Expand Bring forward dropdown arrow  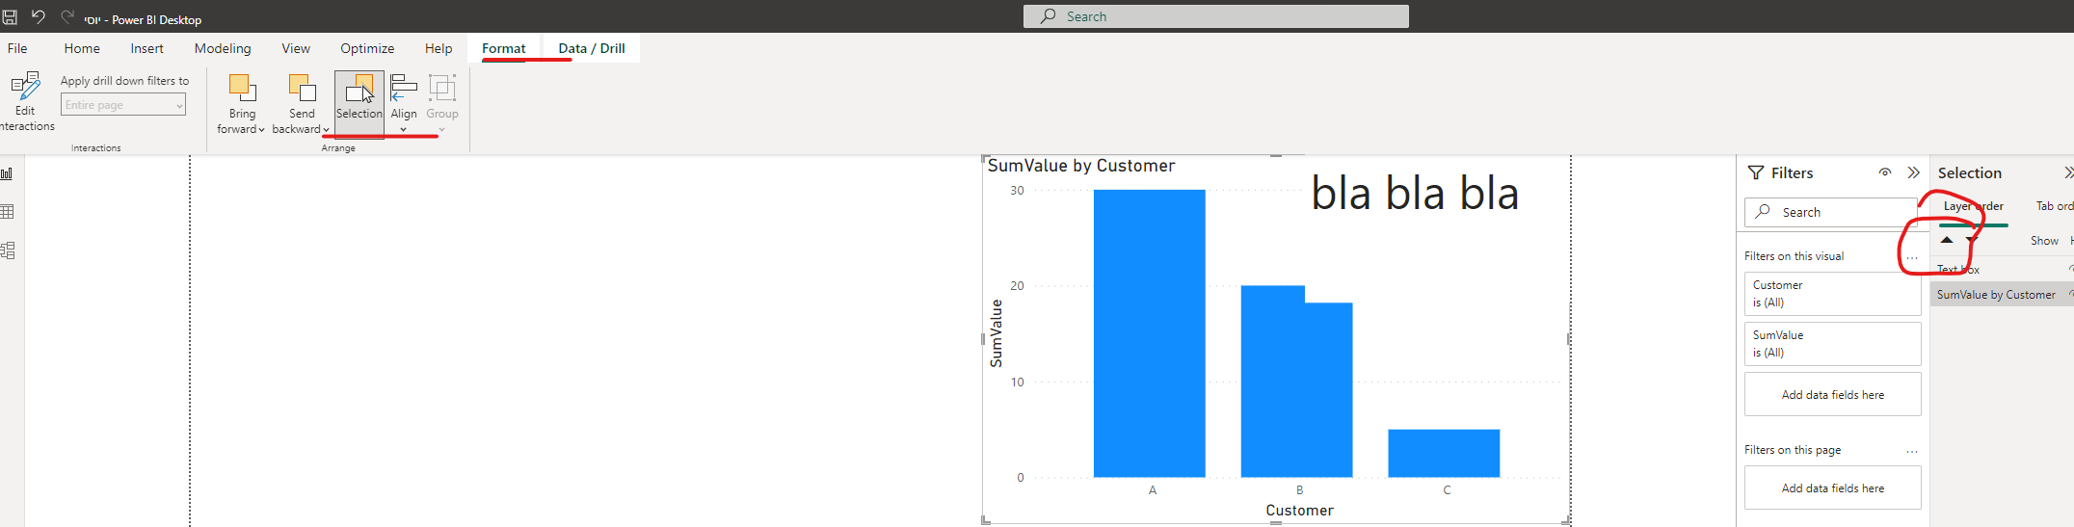pos(261,130)
